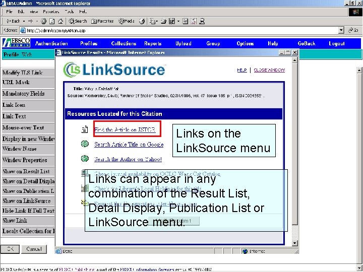Click Logout in EBSCO admin navigation
This screenshot has height=272, width=363.
tap(337, 43)
